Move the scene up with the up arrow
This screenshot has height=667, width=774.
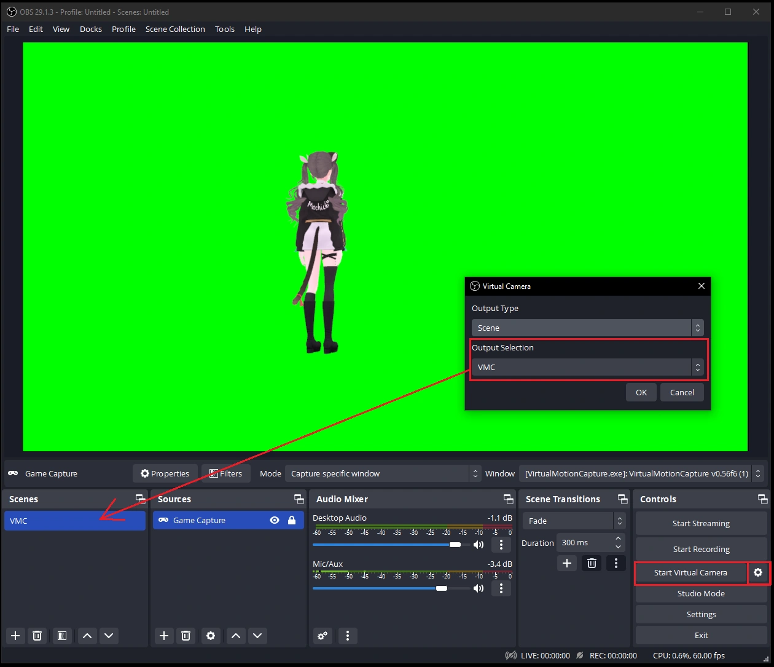point(87,636)
